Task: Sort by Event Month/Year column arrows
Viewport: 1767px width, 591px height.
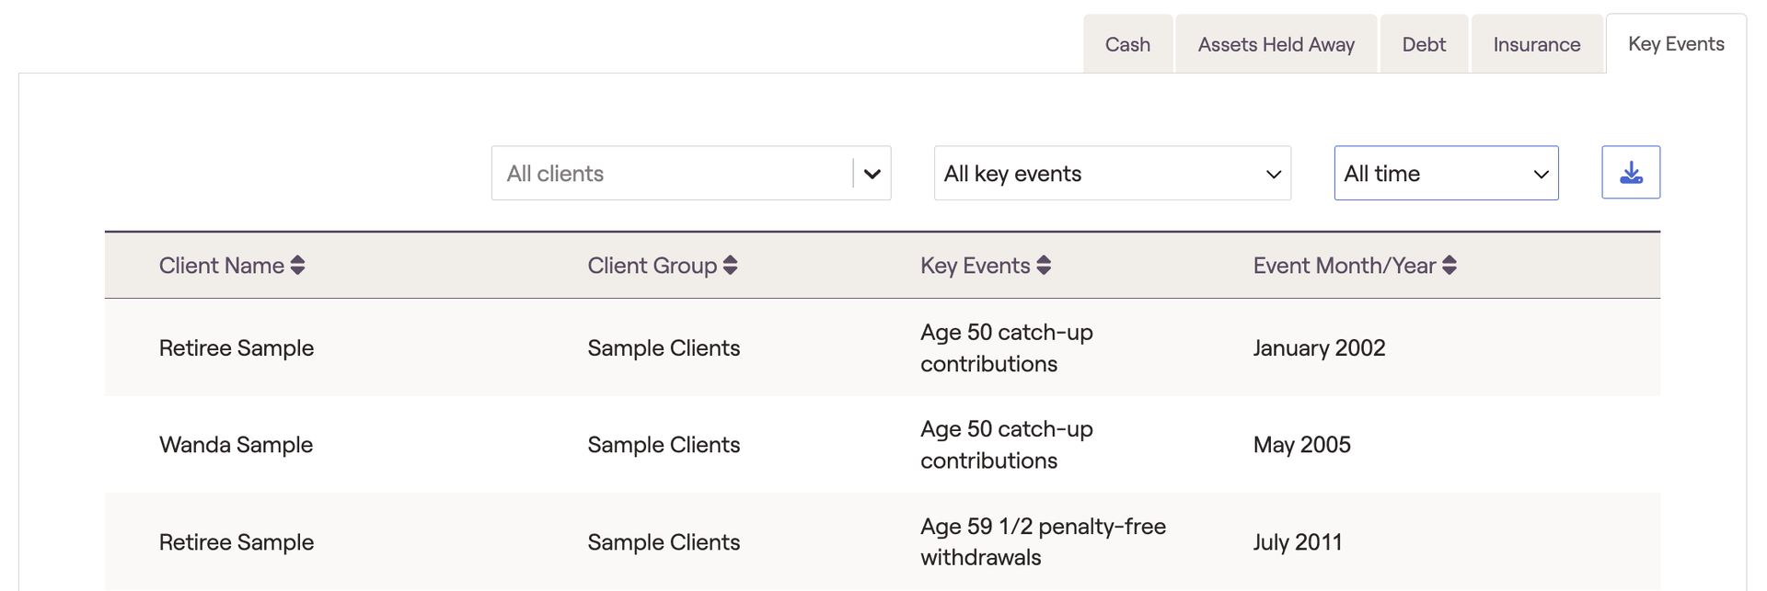Action: pyautogui.click(x=1449, y=266)
